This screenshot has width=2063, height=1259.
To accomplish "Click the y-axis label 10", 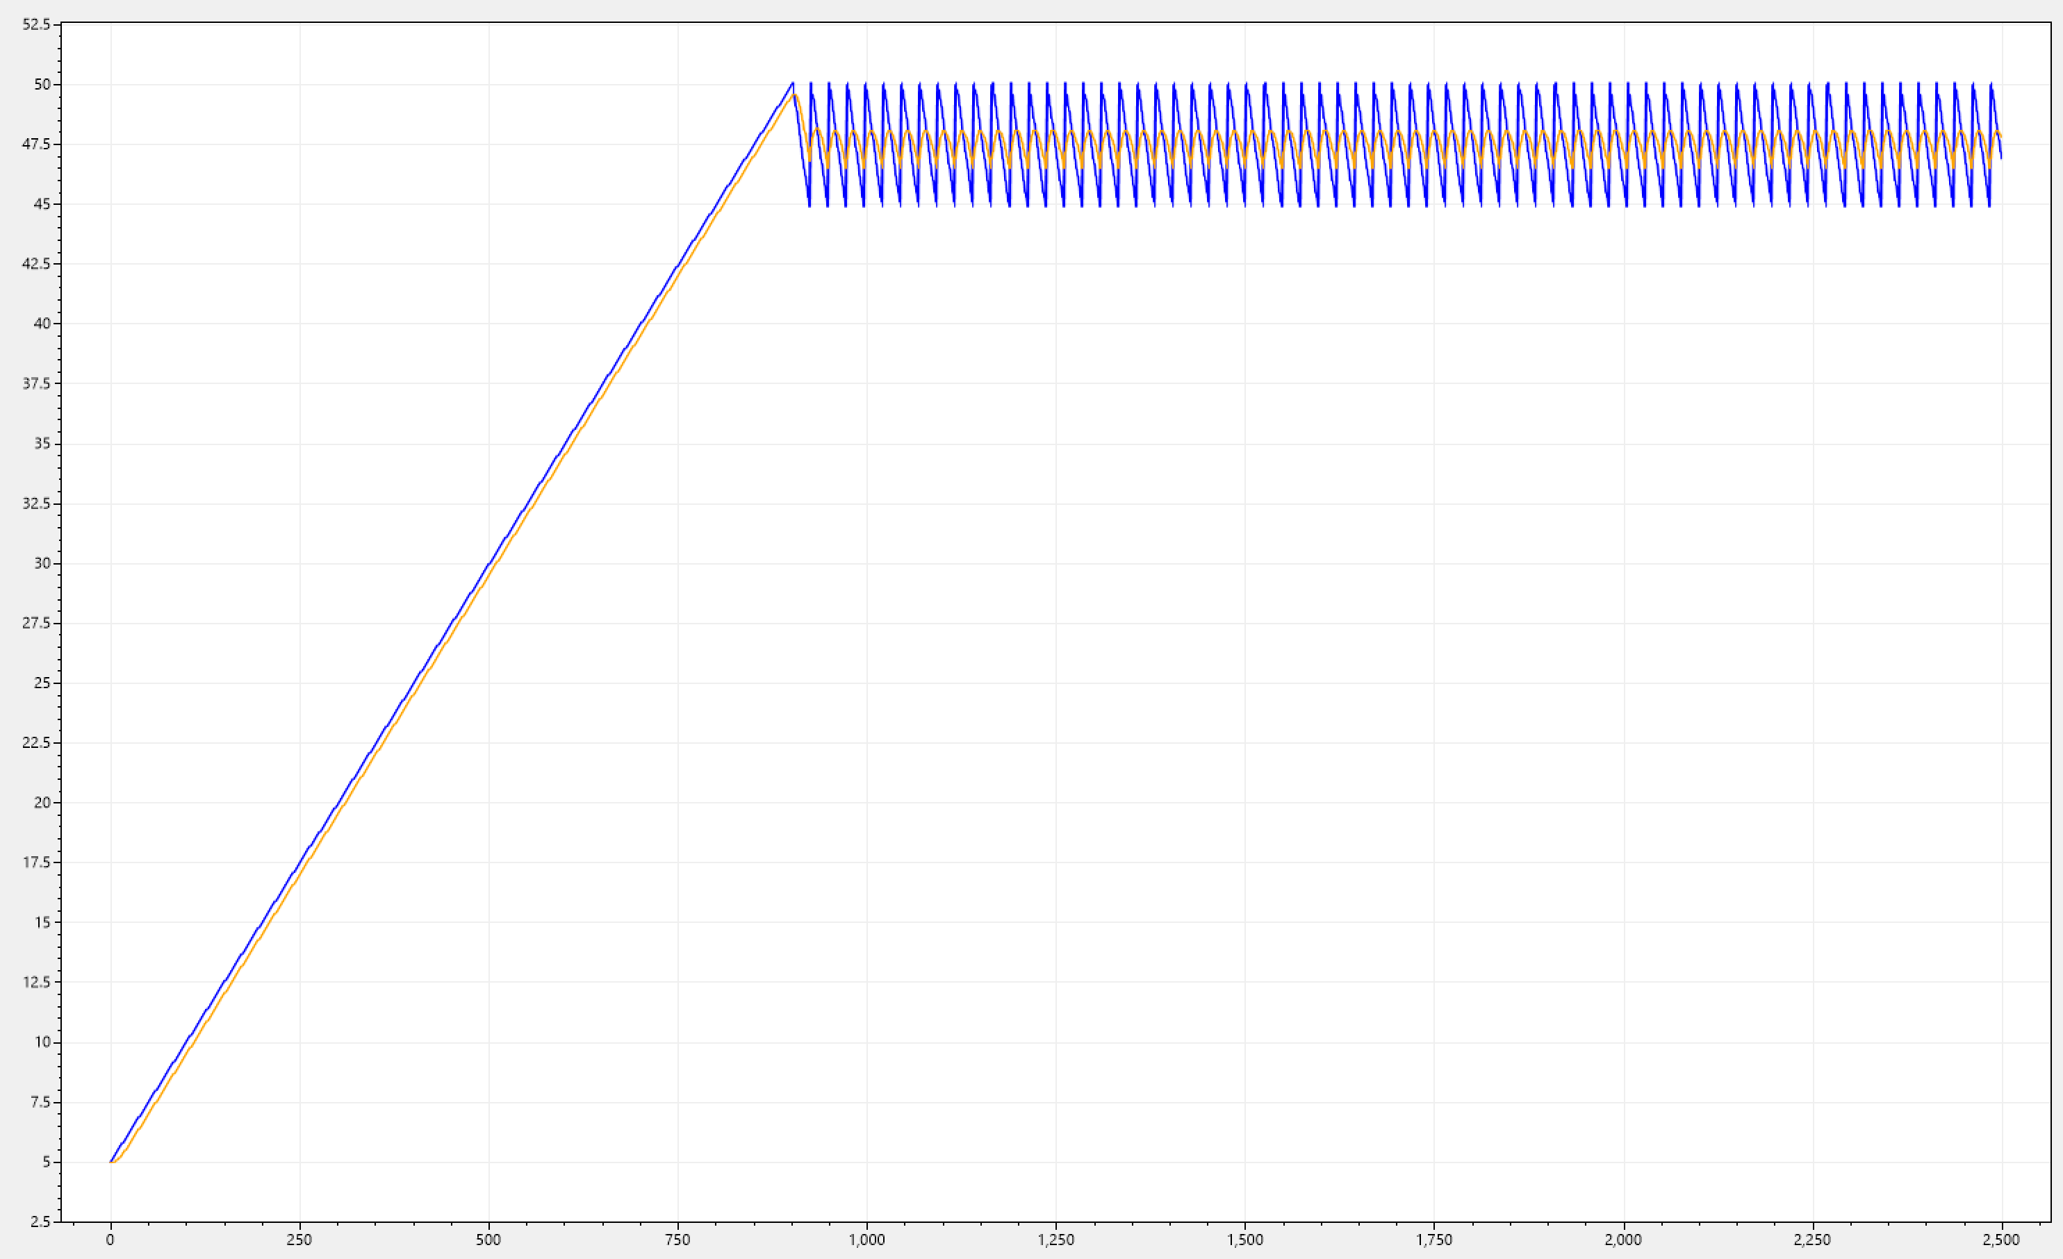I will 42,1042.
